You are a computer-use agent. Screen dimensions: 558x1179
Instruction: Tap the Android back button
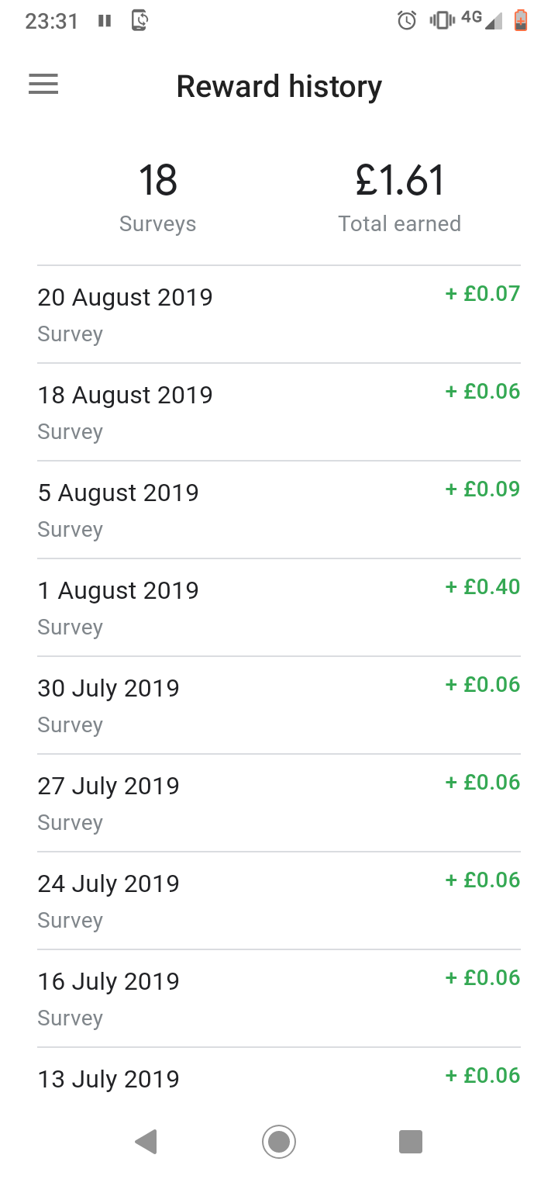coord(146,1142)
